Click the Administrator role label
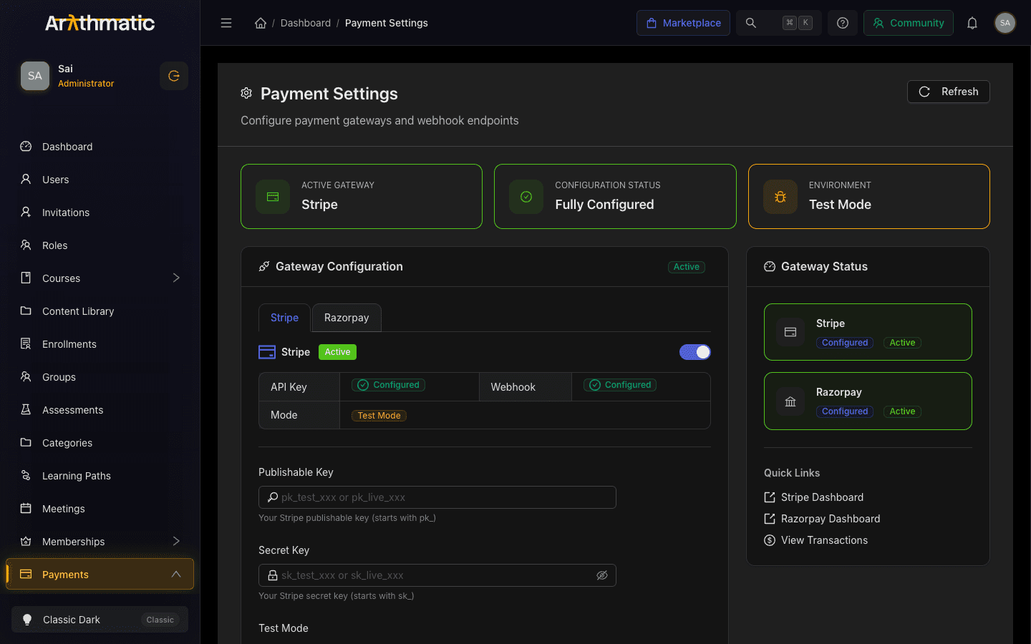 coord(86,84)
